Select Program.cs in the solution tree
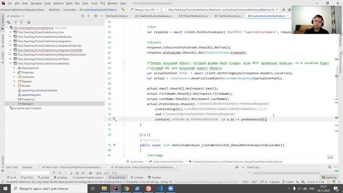 pos(28,99)
